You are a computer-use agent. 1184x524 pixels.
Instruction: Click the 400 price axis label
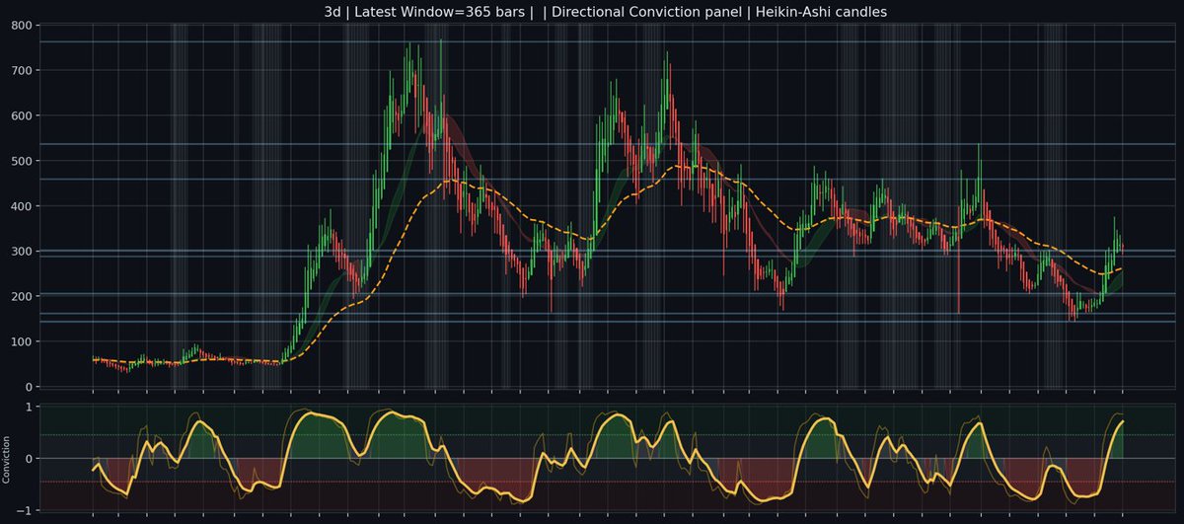(21, 206)
